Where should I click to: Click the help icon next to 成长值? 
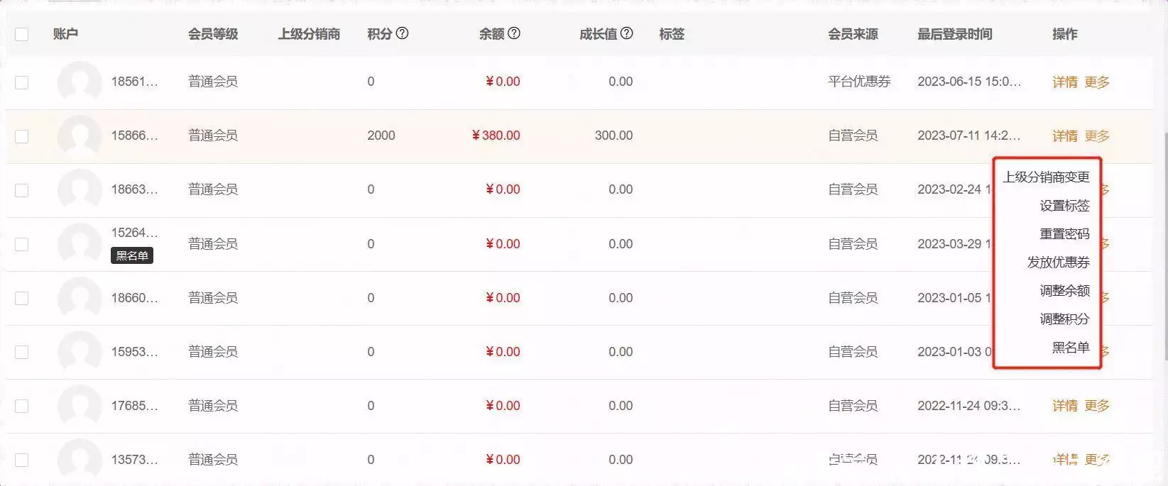pos(626,33)
